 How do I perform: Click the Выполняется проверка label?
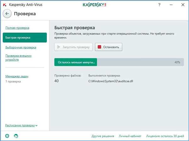pyautogui.click(x=104, y=76)
